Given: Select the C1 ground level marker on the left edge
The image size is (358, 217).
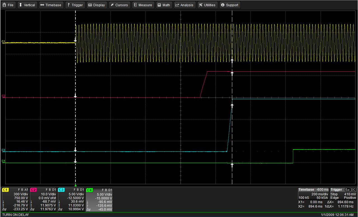Looking at the screenshot, I should click(3, 42).
